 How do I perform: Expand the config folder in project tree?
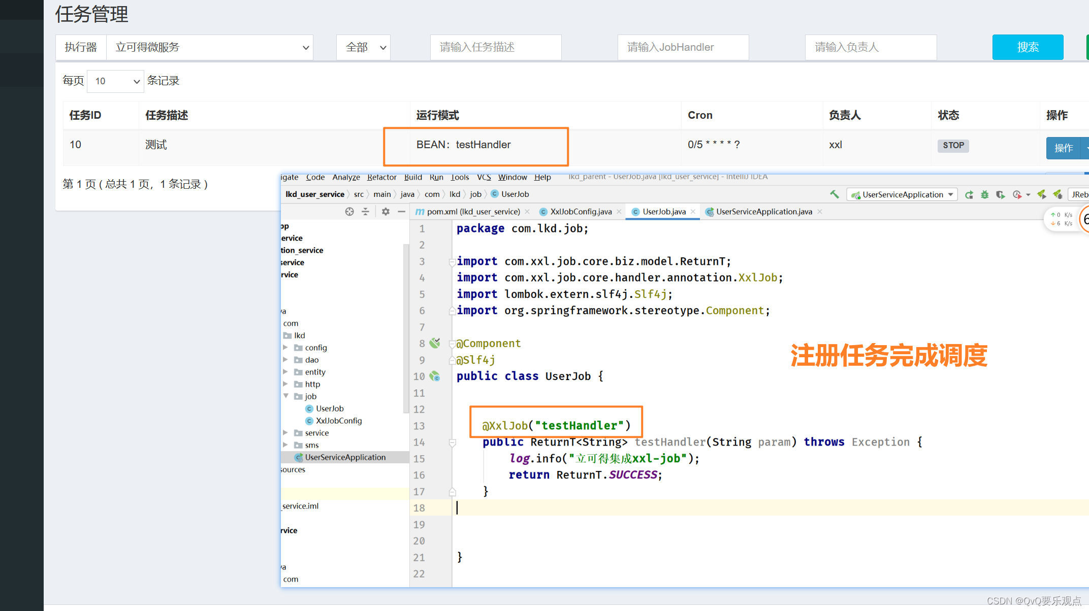[x=285, y=348]
